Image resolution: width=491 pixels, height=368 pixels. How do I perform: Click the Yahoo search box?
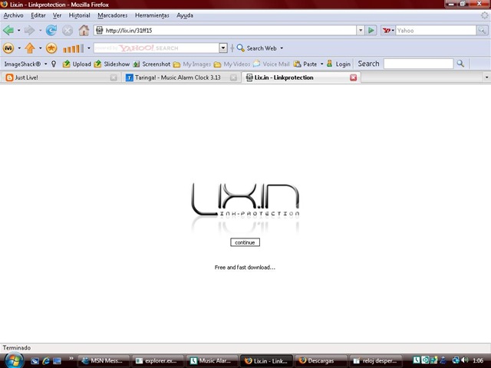(x=436, y=31)
